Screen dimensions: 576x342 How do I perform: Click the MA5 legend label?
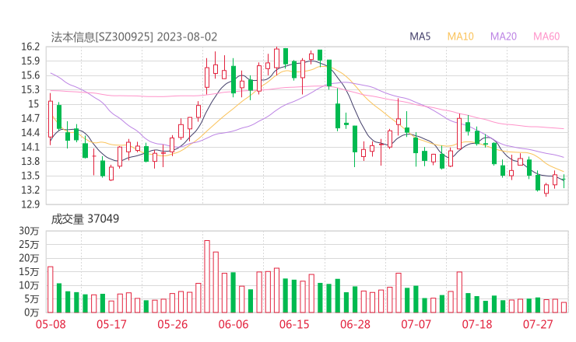pos(420,37)
